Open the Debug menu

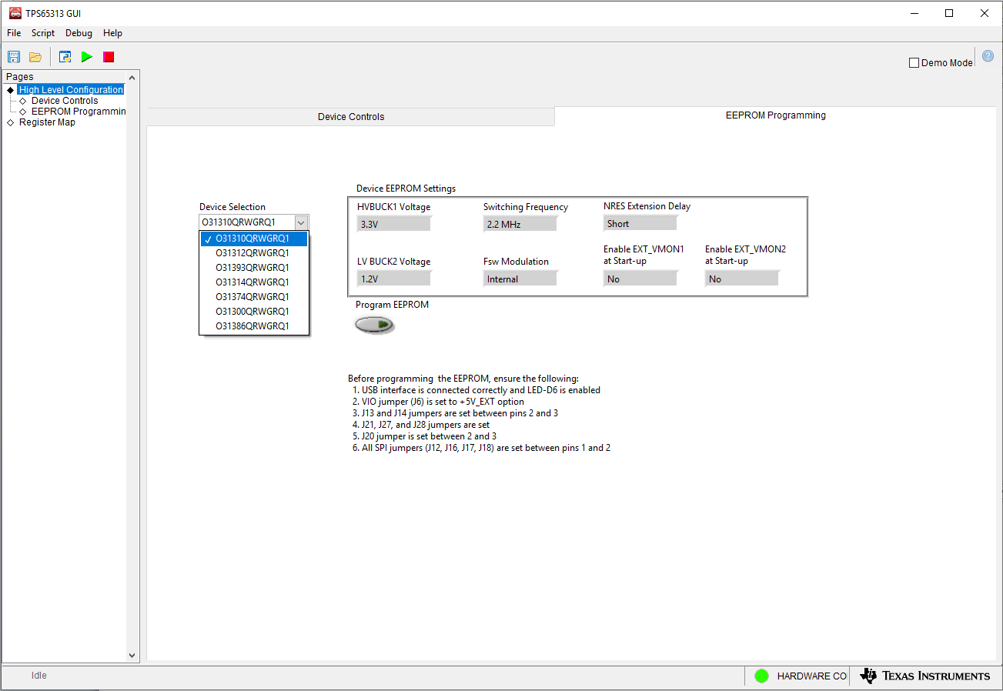pyautogui.click(x=79, y=33)
